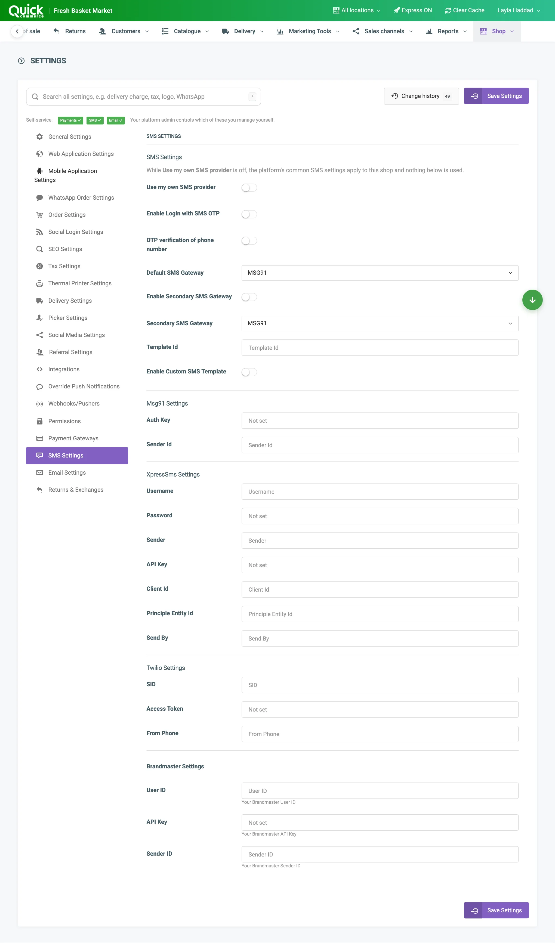Expand the Reports menu
The image size is (555, 943).
tap(446, 31)
